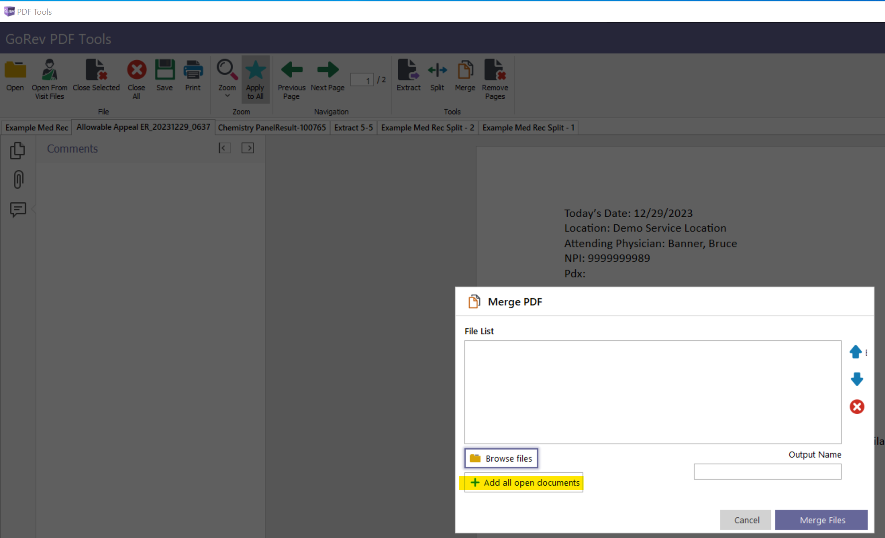Click next comment arrow in Comments panel
Screen dimensions: 885x538
(248, 148)
